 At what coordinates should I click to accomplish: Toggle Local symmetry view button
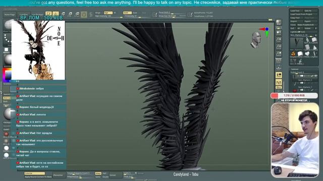[279, 75]
